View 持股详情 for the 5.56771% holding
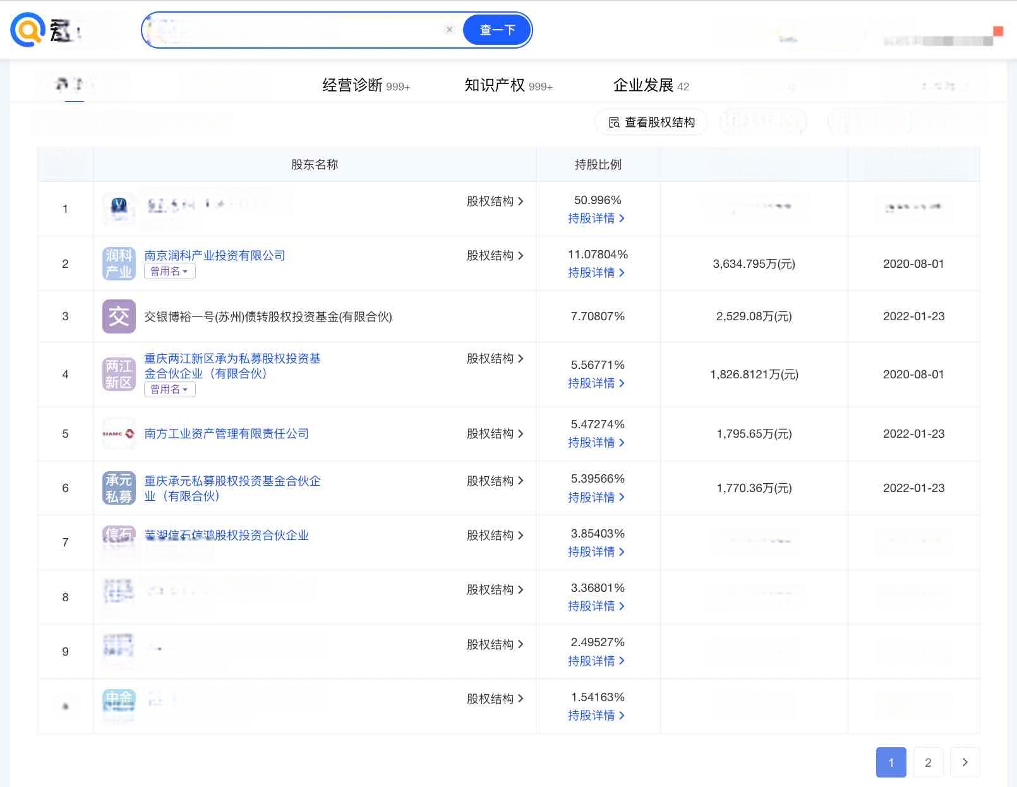The width and height of the screenshot is (1017, 787). click(x=596, y=383)
